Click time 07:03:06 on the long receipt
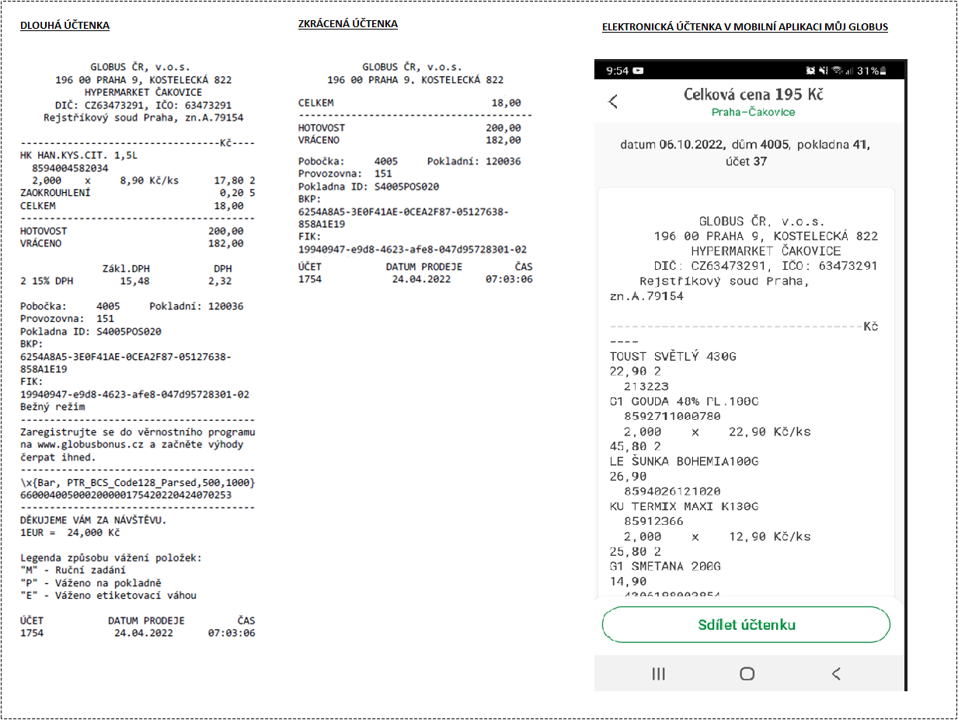This screenshot has width=958, height=720. pyautogui.click(x=232, y=633)
